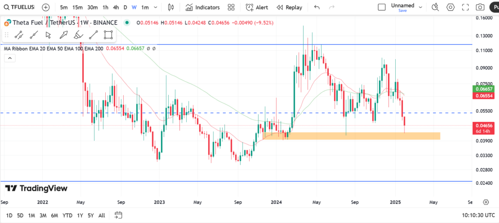
Task: Select the cursor arrow in the drawing toolbar
Action: (x=48, y=35)
